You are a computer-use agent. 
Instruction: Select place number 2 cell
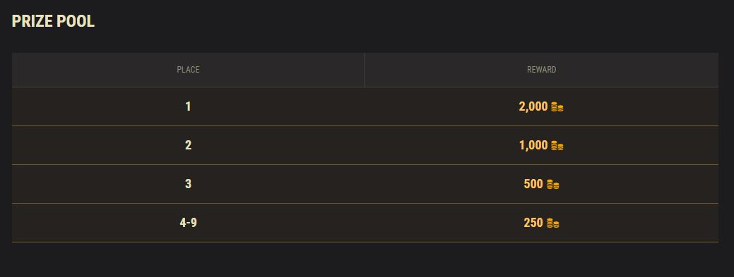[188, 145]
